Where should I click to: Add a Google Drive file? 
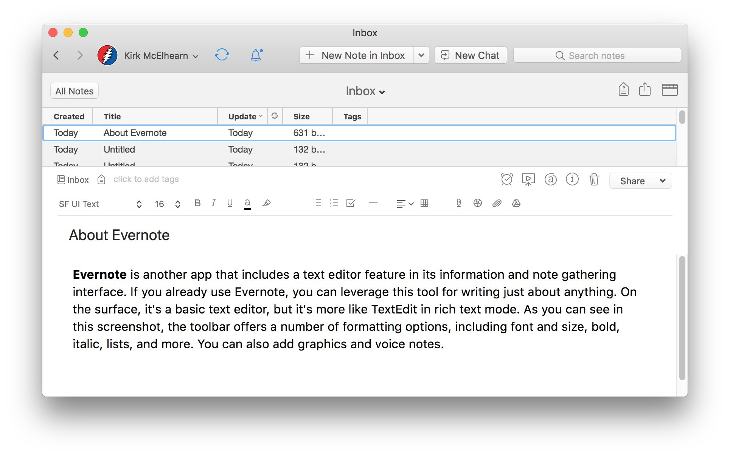click(x=516, y=203)
